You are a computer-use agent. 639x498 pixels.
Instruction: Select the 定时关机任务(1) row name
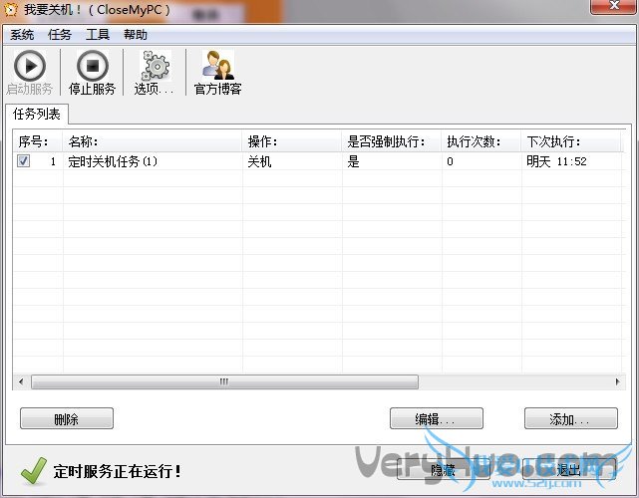tap(113, 161)
